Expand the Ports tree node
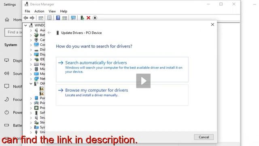 pyautogui.click(x=31, y=98)
